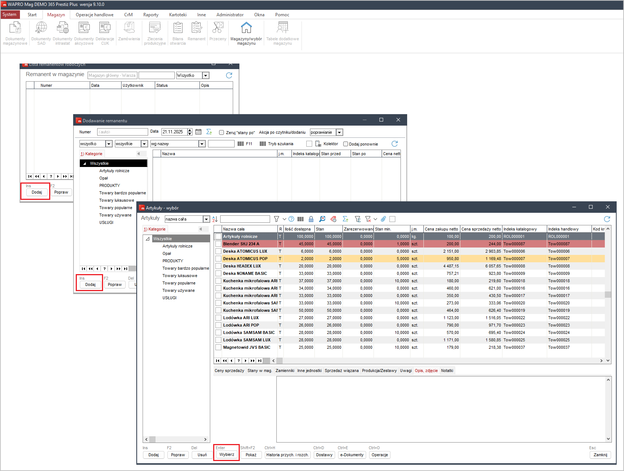Viewport: 624px width, 471px height.
Task: Click the Kolektor device icon
Action: click(x=318, y=144)
